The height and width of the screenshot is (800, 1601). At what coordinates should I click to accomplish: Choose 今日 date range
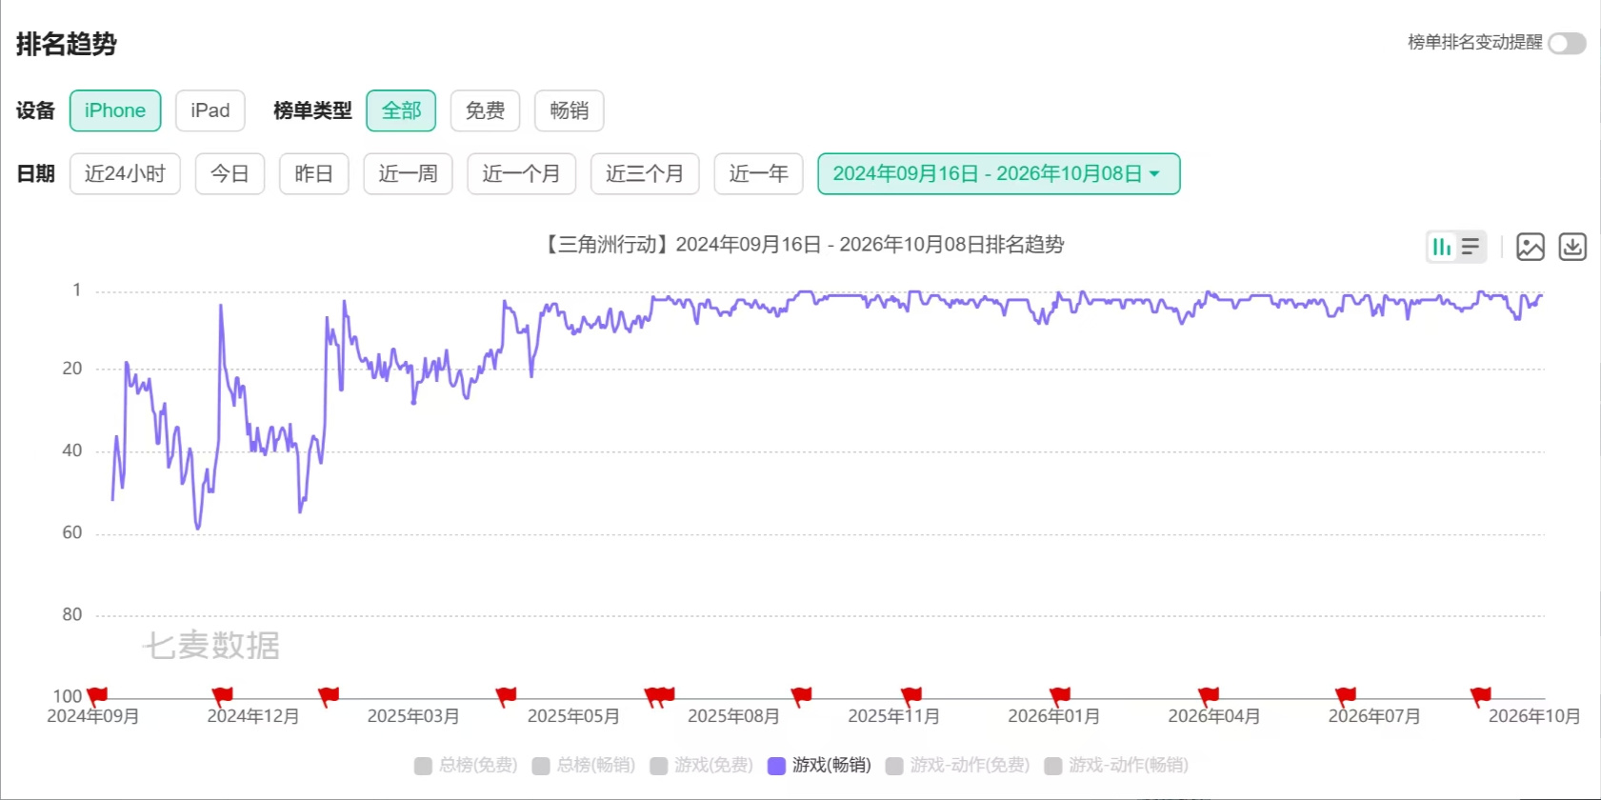230,173
